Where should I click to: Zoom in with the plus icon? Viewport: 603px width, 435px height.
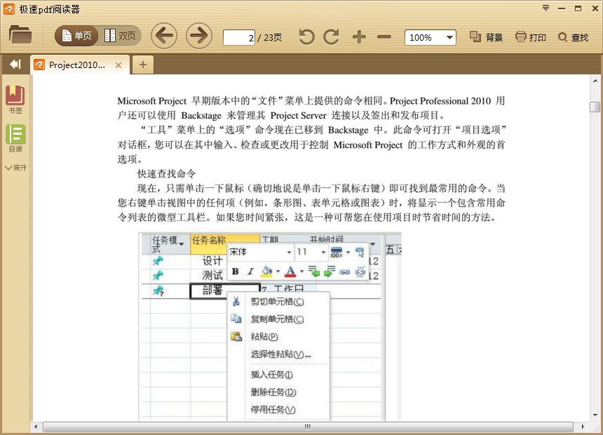pyautogui.click(x=359, y=37)
